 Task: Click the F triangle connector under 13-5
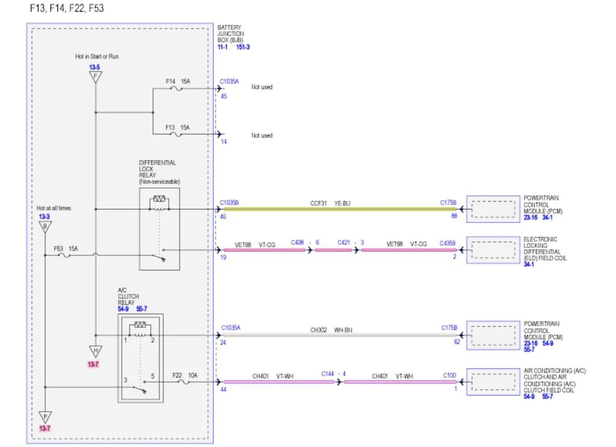pyautogui.click(x=95, y=77)
